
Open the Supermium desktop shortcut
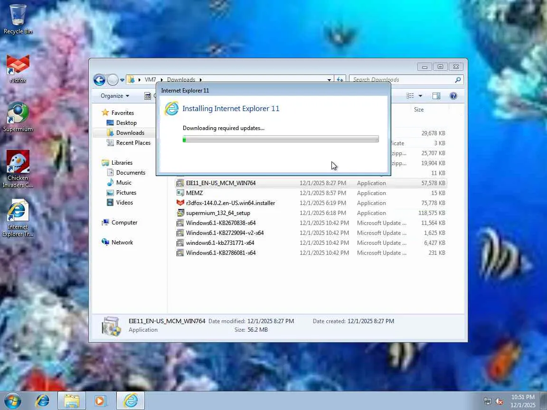18,117
